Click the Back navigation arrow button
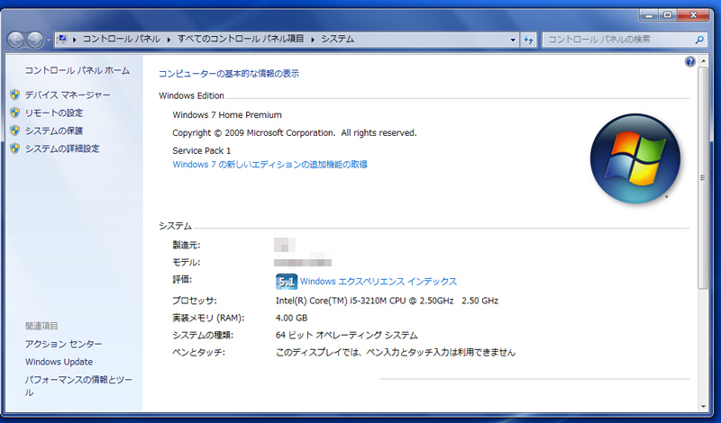 pyautogui.click(x=15, y=40)
